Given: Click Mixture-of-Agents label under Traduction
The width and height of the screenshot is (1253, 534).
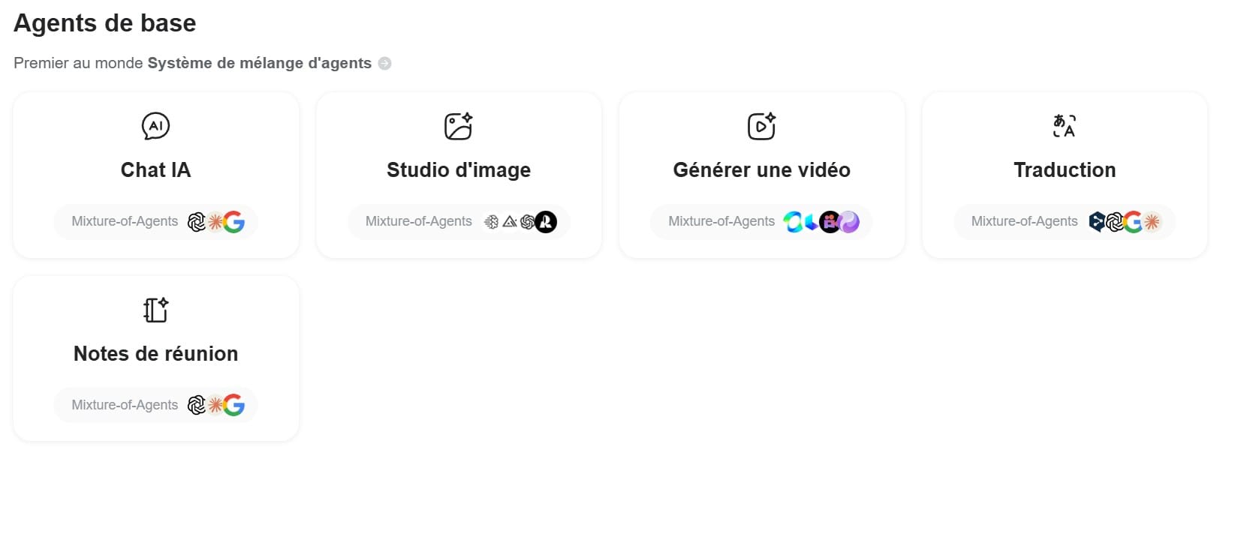Looking at the screenshot, I should click(x=1024, y=222).
